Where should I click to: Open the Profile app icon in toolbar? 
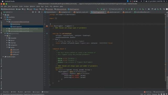[x=140, y=9]
